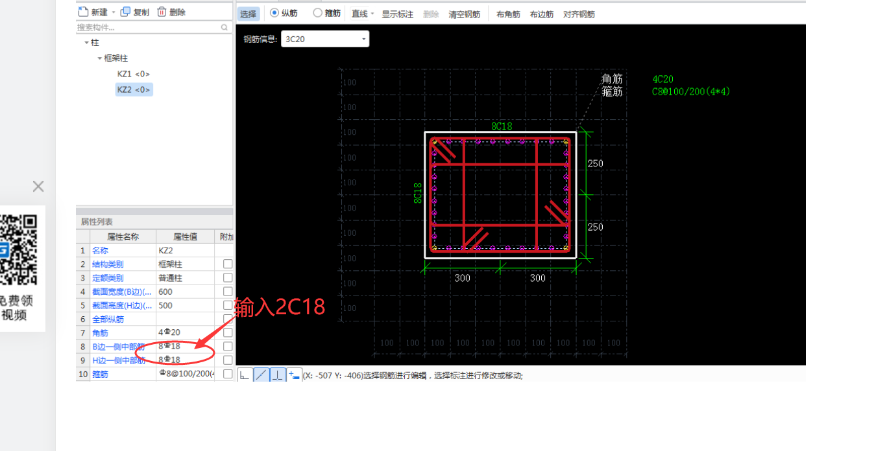Toggle the perpendicular snap icon in status bar

point(278,375)
